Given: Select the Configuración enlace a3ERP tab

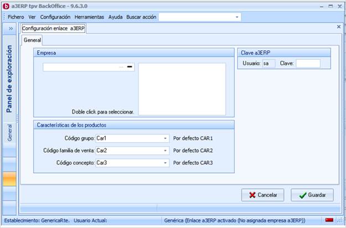Looking at the screenshot, I should point(53,28).
